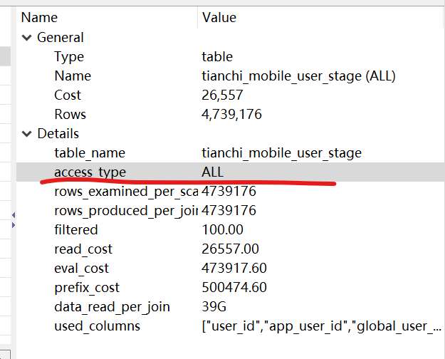
Task: Select the filtered value 100.00
Action: 222,230
